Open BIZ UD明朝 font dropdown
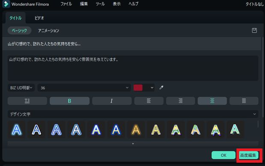The height and width of the screenshot is (166, 265). click(x=21, y=88)
